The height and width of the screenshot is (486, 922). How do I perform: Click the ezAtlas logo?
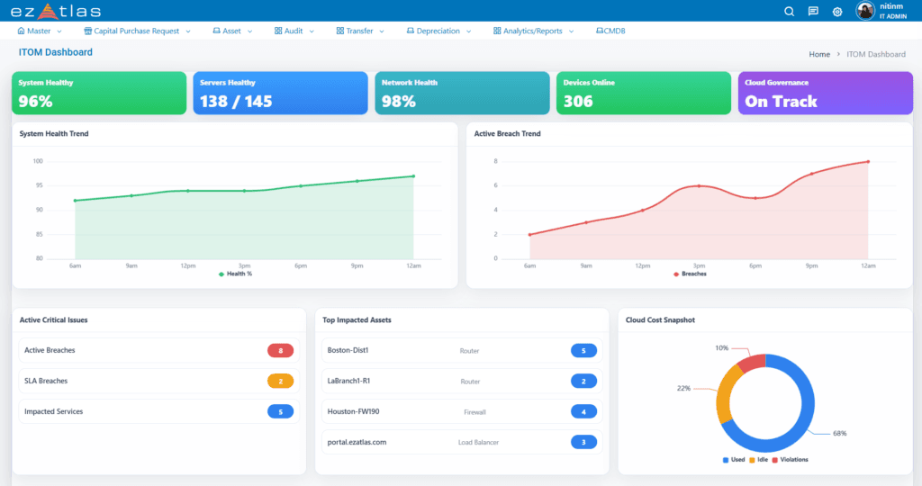[56, 11]
